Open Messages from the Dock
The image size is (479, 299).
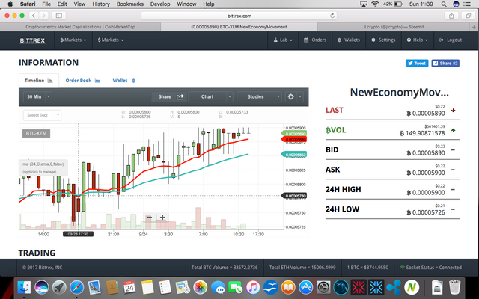coord(218,287)
